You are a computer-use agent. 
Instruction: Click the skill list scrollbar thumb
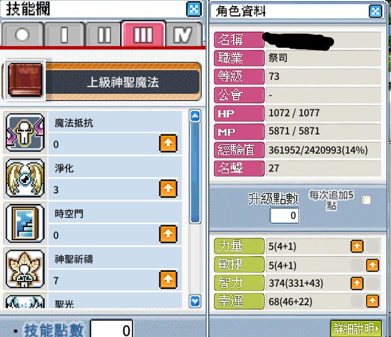tap(195, 172)
